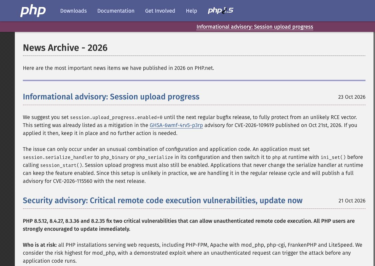The height and width of the screenshot is (266, 375).
Task: Follow the banner link to Session upload progress advisory
Action: click(255, 27)
